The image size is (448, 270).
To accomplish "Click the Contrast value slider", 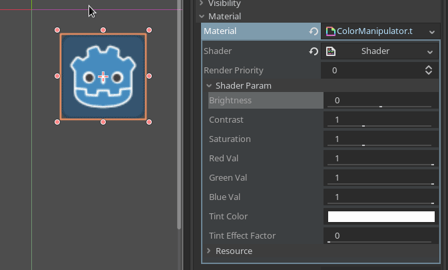I will click(x=381, y=120).
